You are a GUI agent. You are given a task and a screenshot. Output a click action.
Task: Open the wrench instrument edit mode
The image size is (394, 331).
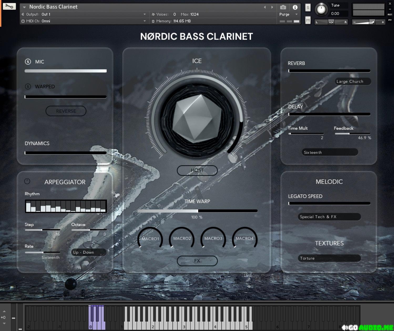click(x=9, y=6)
